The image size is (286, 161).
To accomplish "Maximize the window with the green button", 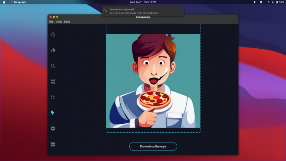I will (57, 17).
